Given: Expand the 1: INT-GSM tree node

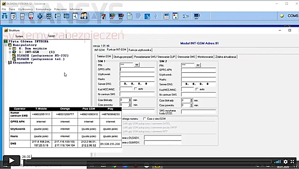Looking at the screenshot, I should 10,52.
